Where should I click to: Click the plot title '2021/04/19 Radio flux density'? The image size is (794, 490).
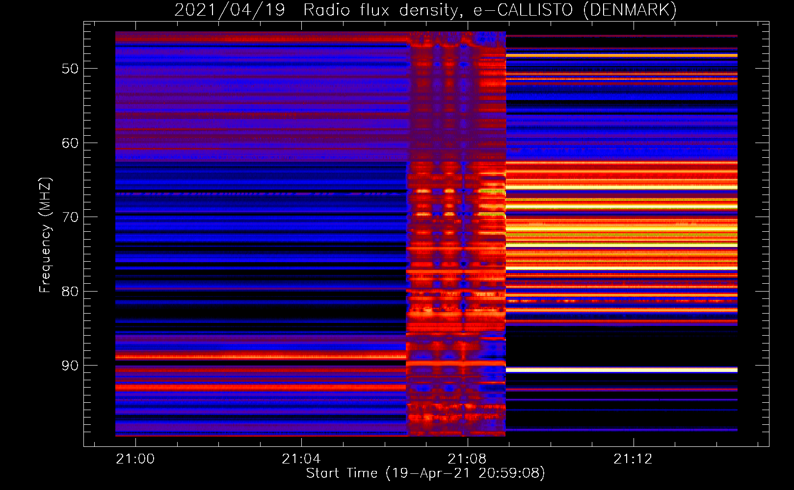pos(318,10)
